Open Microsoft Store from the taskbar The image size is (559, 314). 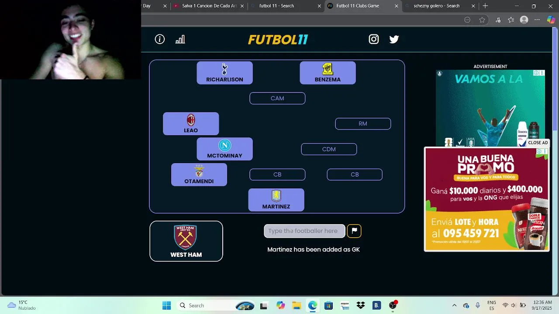(328, 305)
